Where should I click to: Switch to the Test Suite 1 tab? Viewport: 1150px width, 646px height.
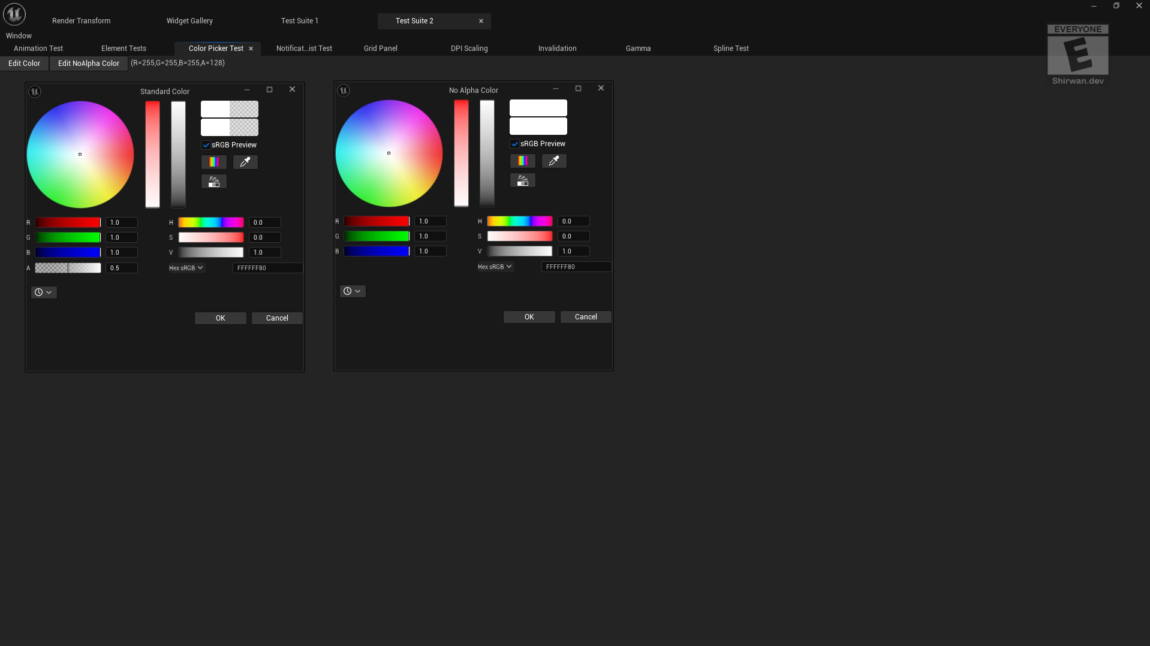tap(300, 21)
